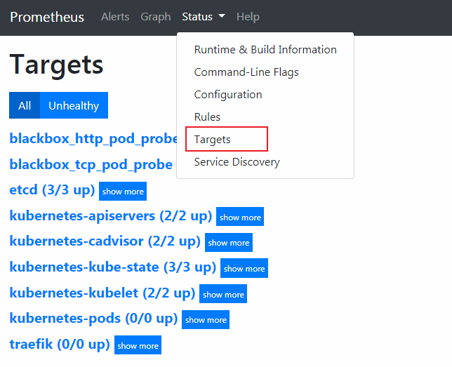The height and width of the screenshot is (367, 452).
Task: Filter to Unhealthy targets
Action: [x=74, y=105]
